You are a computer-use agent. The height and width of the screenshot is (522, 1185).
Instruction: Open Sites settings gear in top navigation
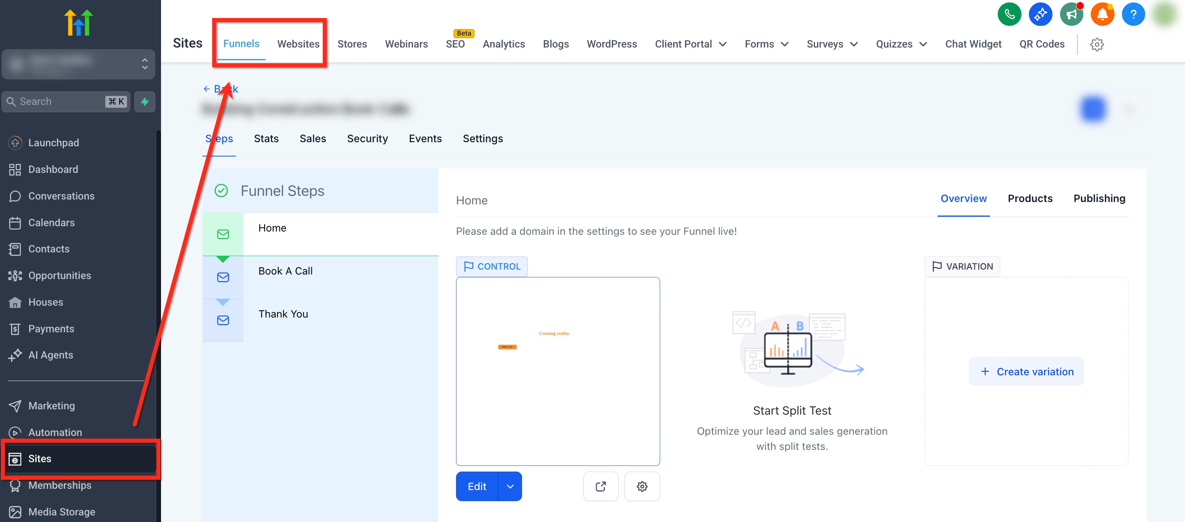coord(1096,44)
